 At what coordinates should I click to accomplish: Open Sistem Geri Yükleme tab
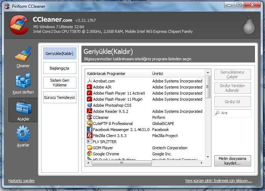point(60,83)
